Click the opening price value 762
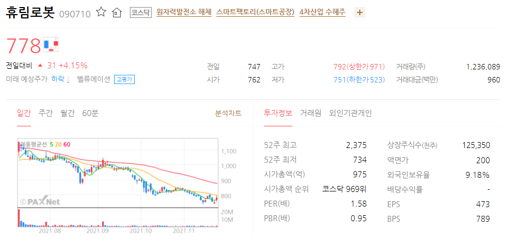Viewport: 506px width, 244px height. [254, 80]
